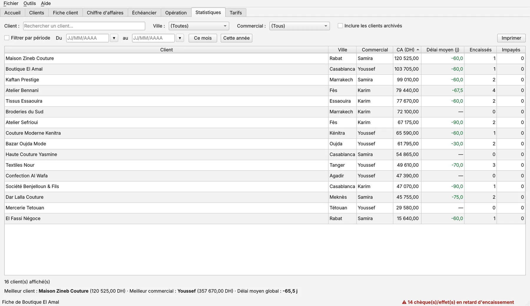Open the Opération tab

(x=176, y=13)
